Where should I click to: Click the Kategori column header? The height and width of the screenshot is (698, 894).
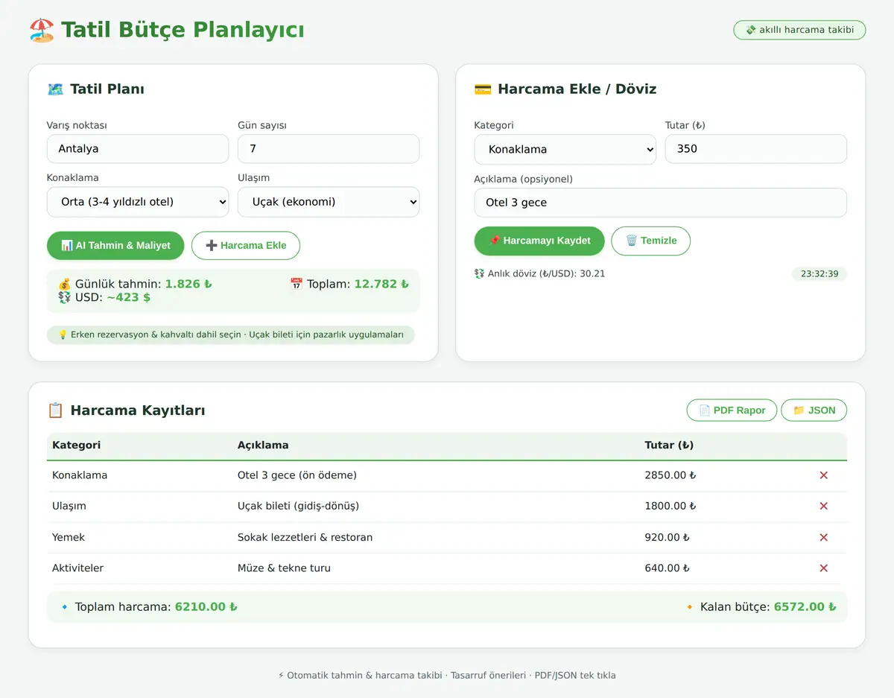click(76, 445)
